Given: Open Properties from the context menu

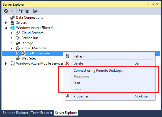Looking at the screenshot, I should (x=109, y=96).
